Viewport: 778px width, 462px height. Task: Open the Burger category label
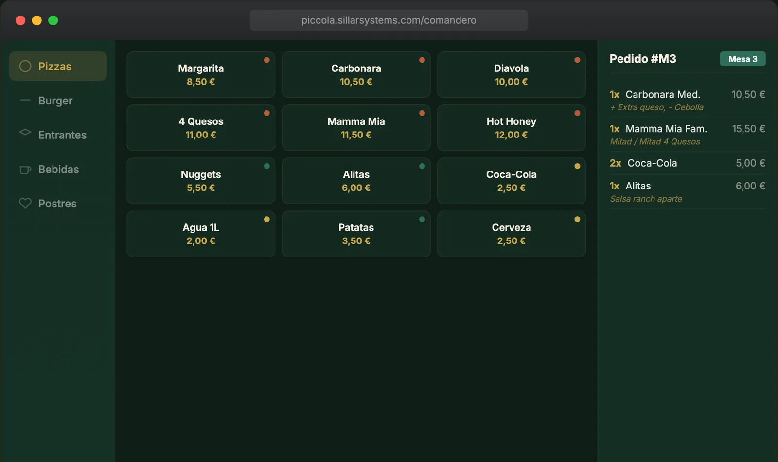[55, 101]
